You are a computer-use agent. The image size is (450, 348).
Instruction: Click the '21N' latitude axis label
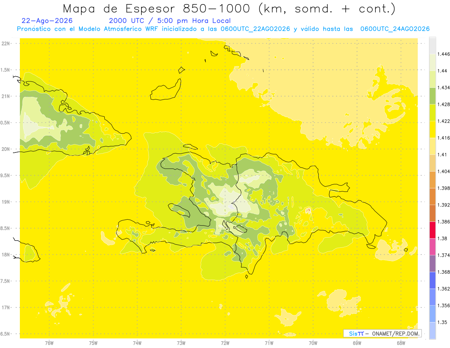[5, 96]
